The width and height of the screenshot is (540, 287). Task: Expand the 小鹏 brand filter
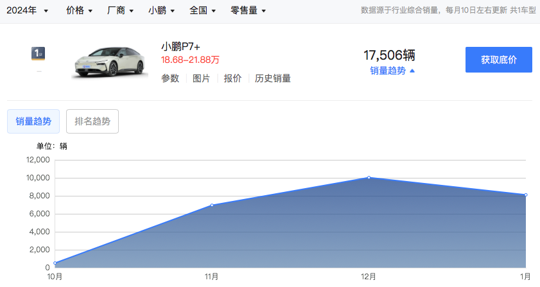(161, 11)
